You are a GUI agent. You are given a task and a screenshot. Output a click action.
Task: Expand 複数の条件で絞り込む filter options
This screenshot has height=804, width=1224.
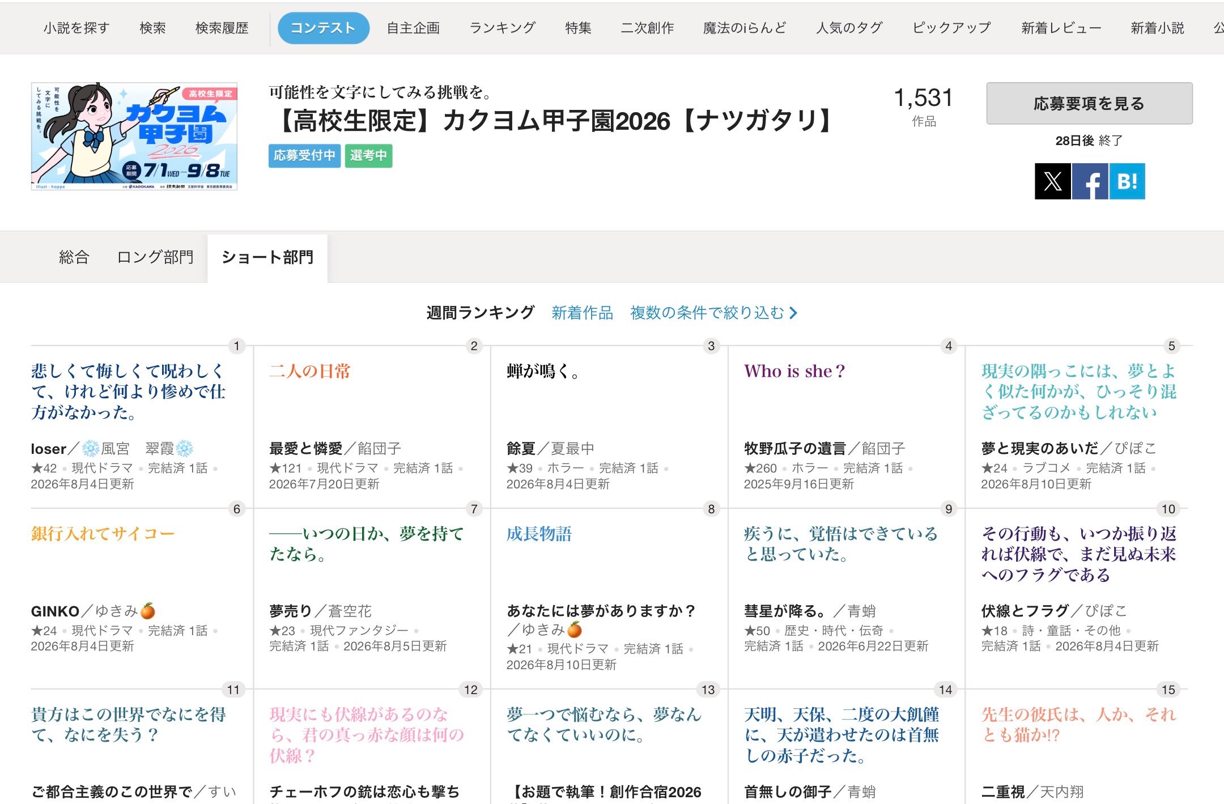click(x=714, y=313)
